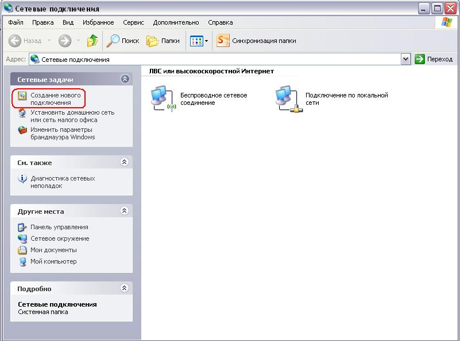Click the Forward green arrow button
460x341 pixels.
(65, 41)
